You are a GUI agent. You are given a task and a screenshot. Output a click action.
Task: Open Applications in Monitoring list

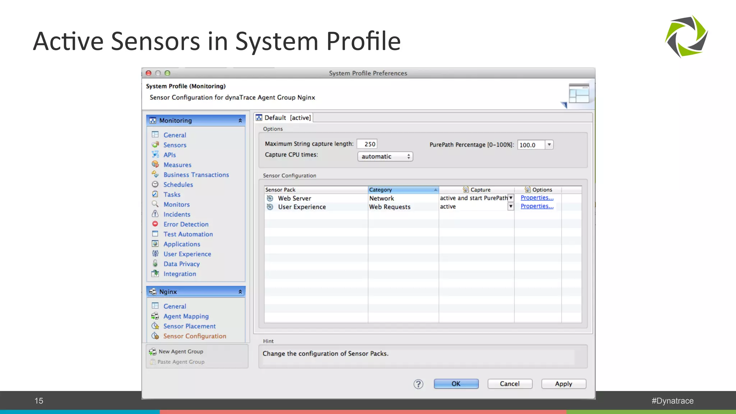pos(182,244)
